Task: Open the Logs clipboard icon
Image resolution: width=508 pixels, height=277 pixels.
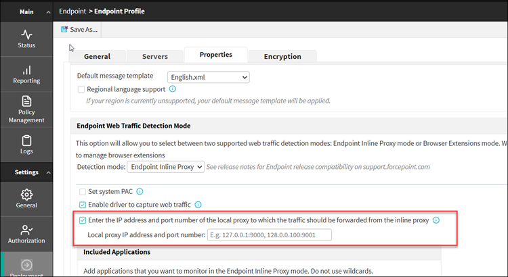Action: coord(26,141)
